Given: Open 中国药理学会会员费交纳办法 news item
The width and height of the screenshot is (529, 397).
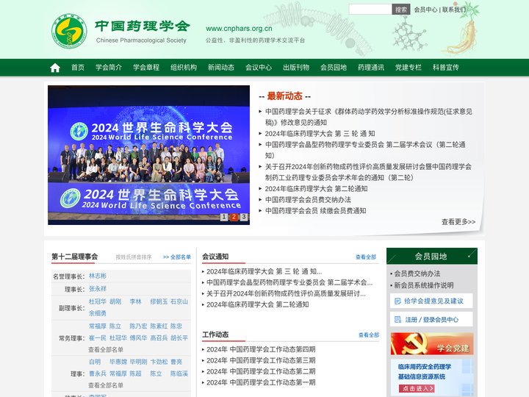Looking at the screenshot, I should pyautogui.click(x=308, y=200).
